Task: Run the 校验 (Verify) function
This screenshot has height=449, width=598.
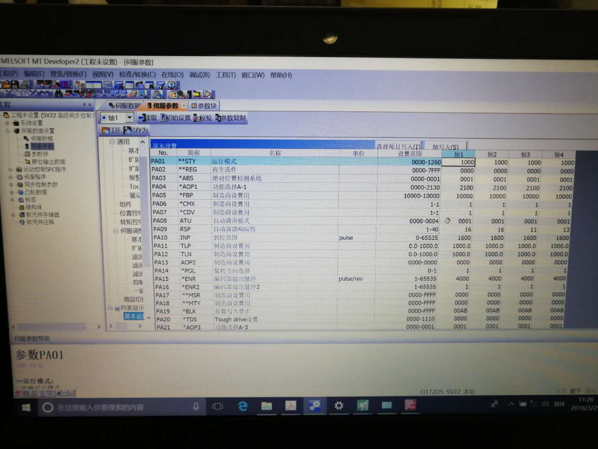Action: (203, 118)
